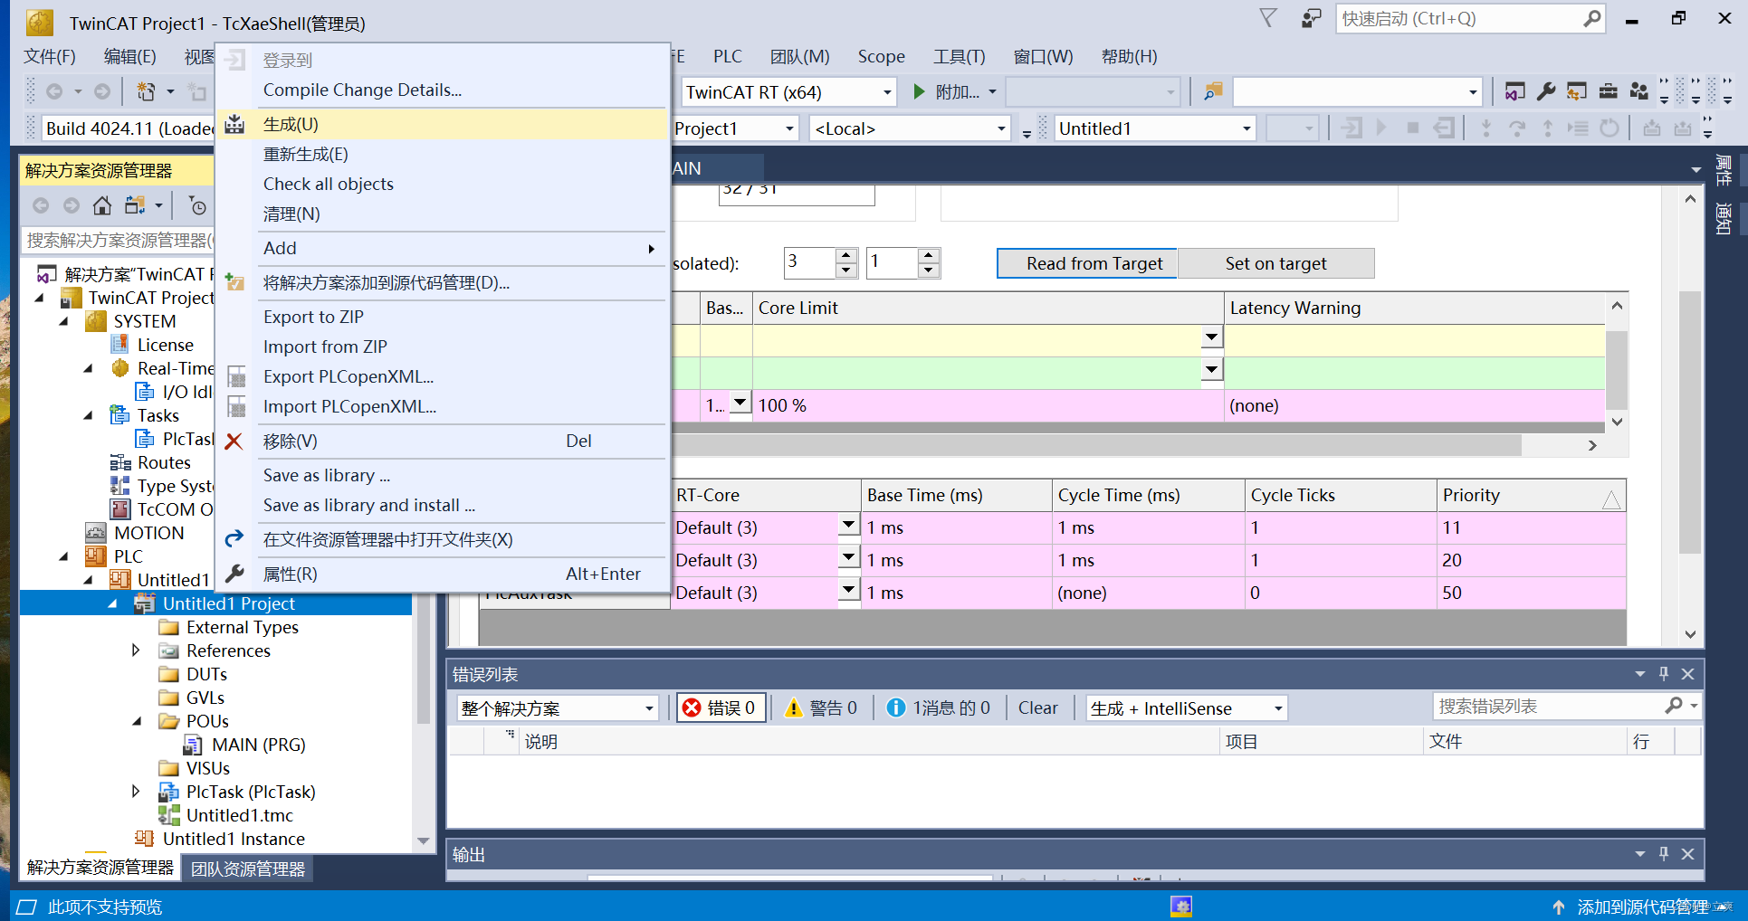
Task: Open Core Limit dropdown in yellow row
Action: click(1211, 337)
